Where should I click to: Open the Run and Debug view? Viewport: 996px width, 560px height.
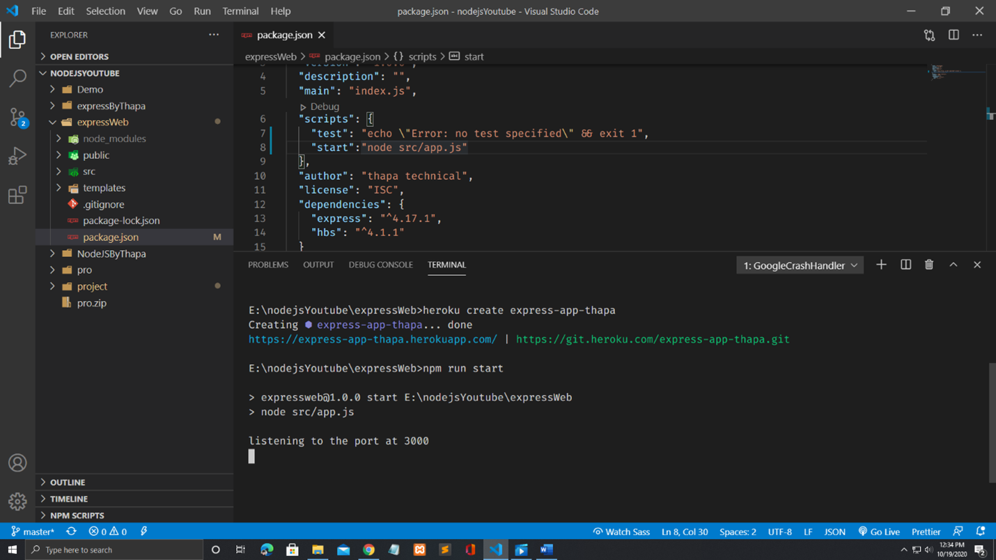pos(17,156)
